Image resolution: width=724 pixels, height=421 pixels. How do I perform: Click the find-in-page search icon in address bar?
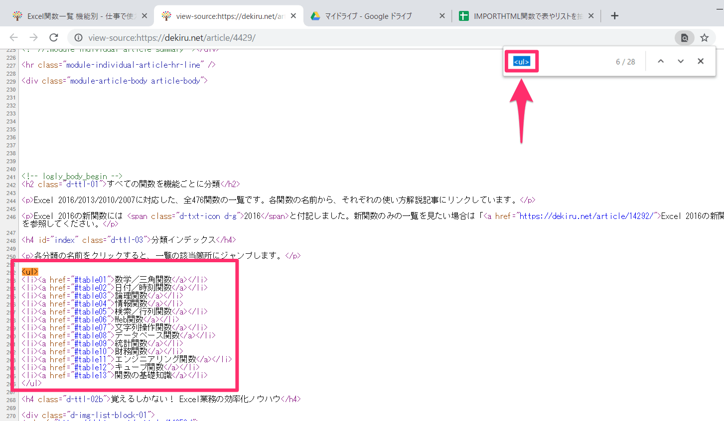pos(685,38)
